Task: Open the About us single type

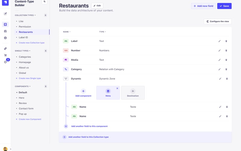Action: (x=24, y=68)
